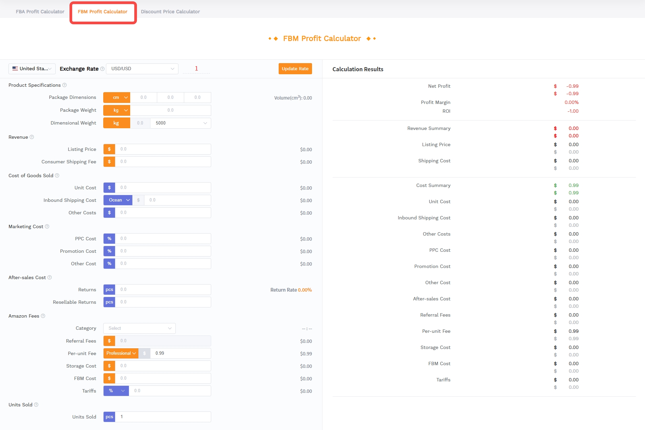The height and width of the screenshot is (430, 645).
Task: Open the Category Select dropdown
Action: (139, 328)
